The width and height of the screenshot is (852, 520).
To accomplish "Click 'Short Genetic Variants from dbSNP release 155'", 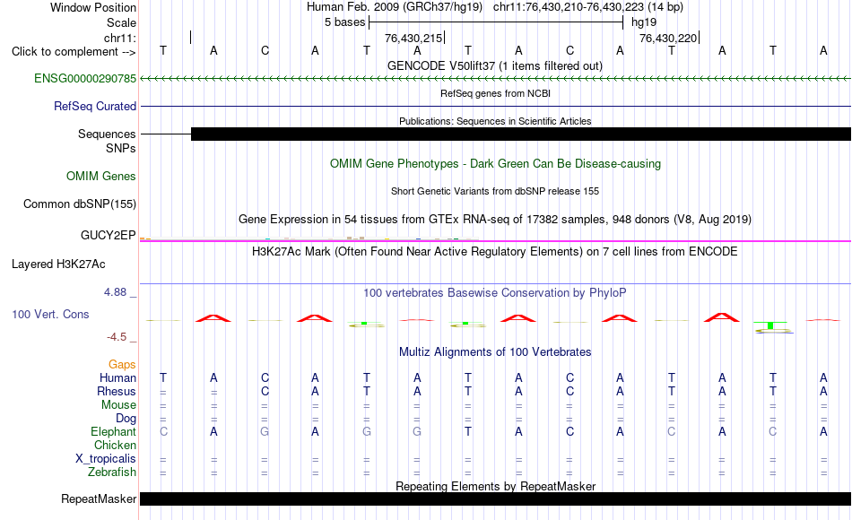I will tap(495, 191).
